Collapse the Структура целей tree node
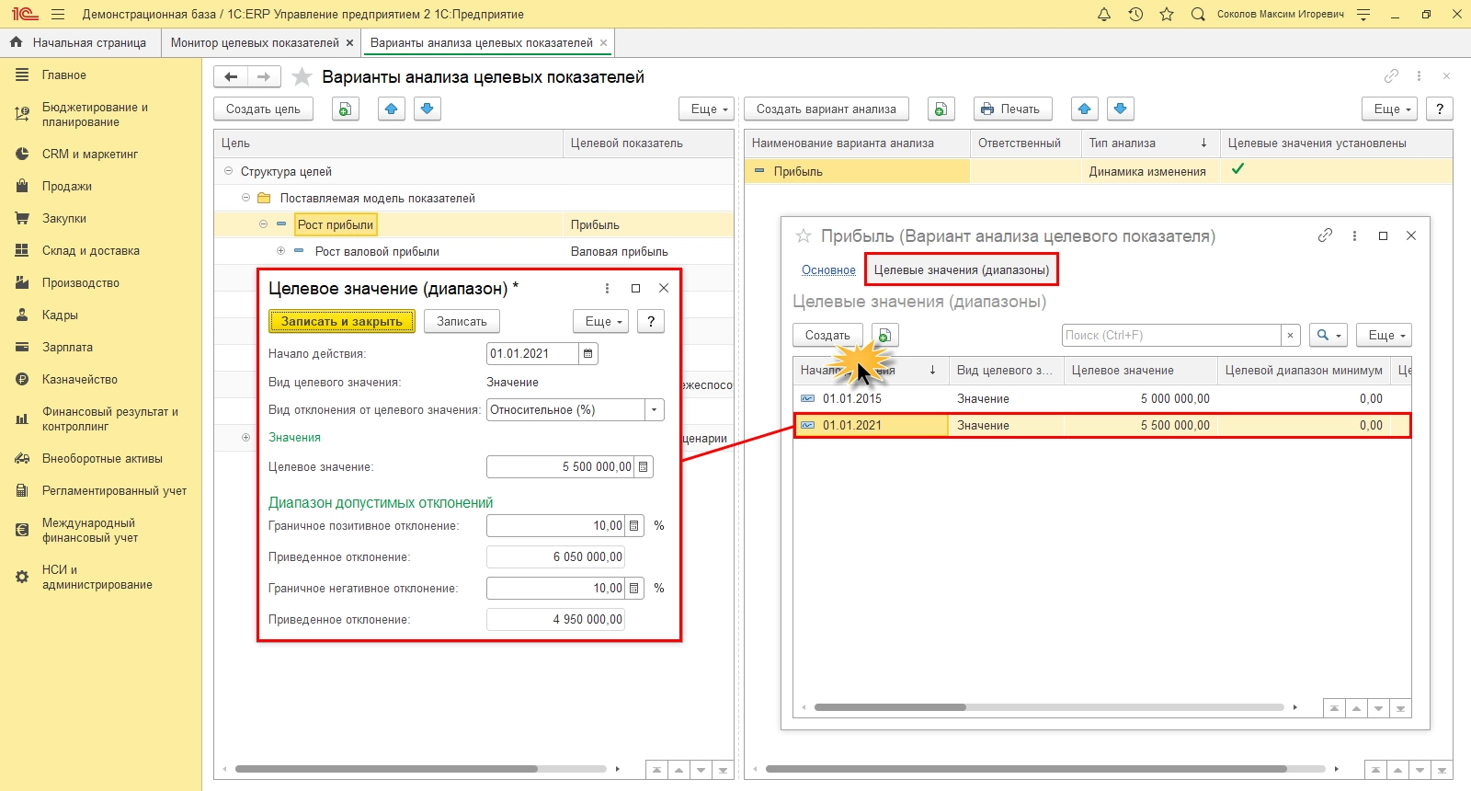The width and height of the screenshot is (1471, 791). 229,171
